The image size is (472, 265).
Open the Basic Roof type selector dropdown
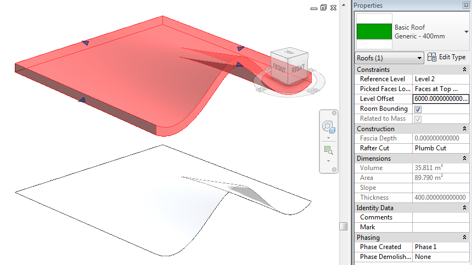point(466,32)
